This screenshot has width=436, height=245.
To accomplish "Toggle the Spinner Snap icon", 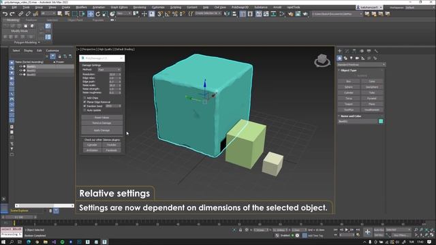I will point(182,14).
